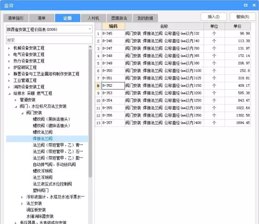Select the 定额 tab
The image size is (259, 224).
pos(68,18)
